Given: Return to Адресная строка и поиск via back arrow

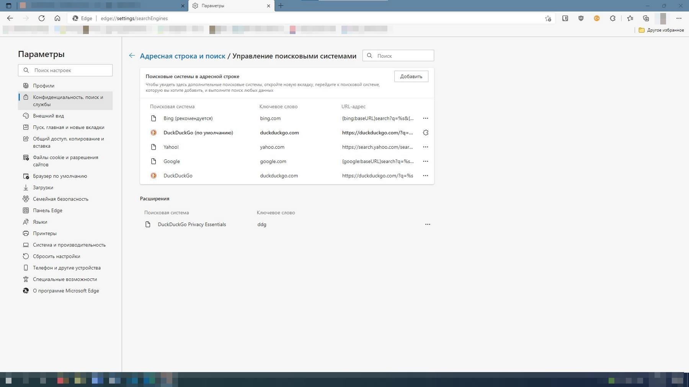Looking at the screenshot, I should [132, 56].
